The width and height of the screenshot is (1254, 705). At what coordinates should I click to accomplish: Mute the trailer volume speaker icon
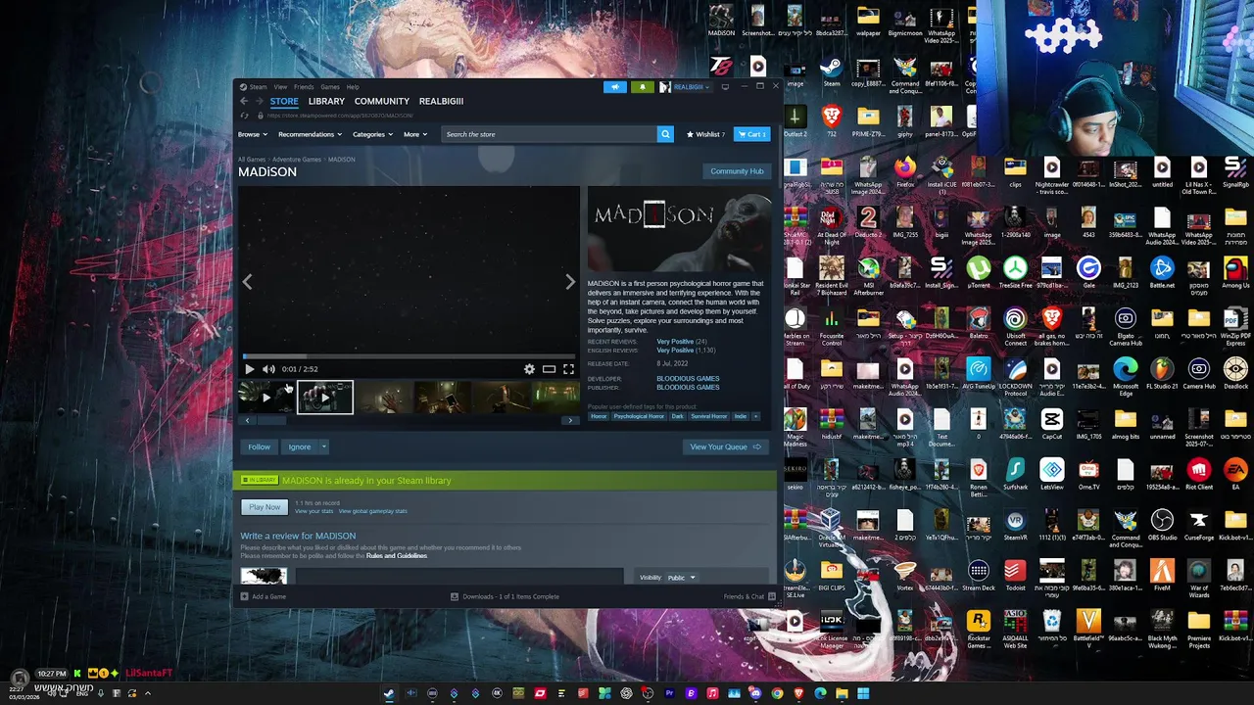[268, 369]
